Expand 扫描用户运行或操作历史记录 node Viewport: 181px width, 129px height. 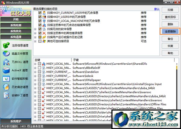coord(35,37)
